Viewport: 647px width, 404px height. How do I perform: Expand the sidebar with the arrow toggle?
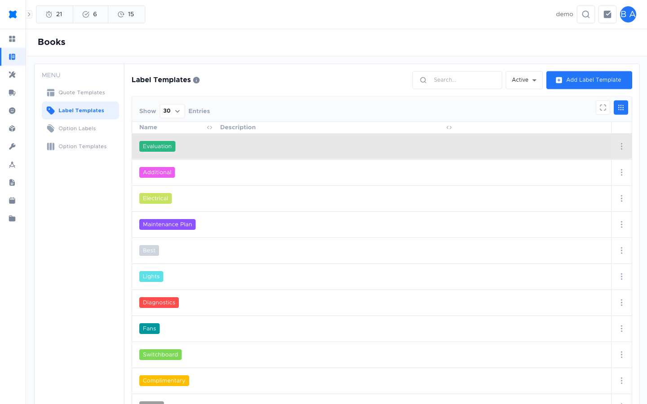[x=29, y=14]
